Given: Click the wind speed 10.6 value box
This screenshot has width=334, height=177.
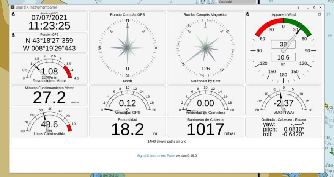Looking at the screenshot, I should (x=283, y=57).
